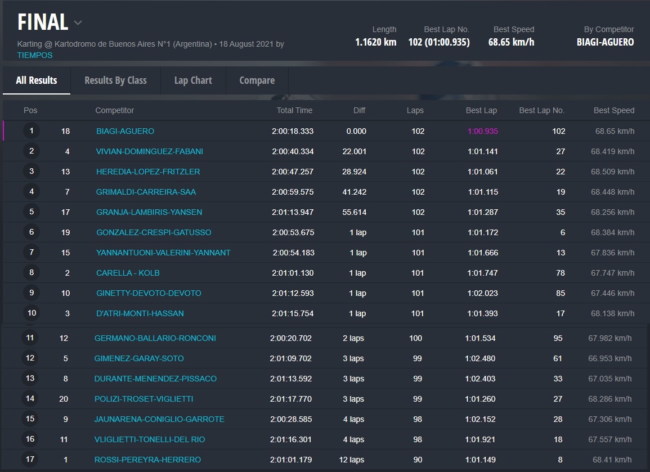Open GERMANO-BALLARIO-RONCONI team link

coord(155,338)
